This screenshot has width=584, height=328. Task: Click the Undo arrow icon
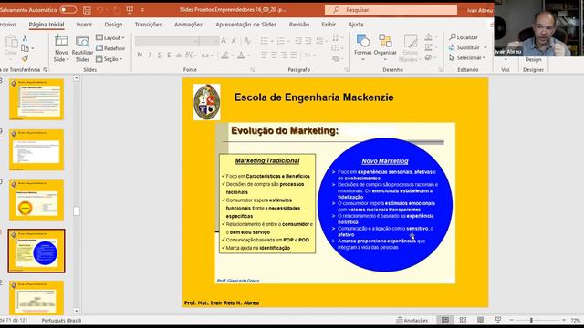(x=99, y=10)
